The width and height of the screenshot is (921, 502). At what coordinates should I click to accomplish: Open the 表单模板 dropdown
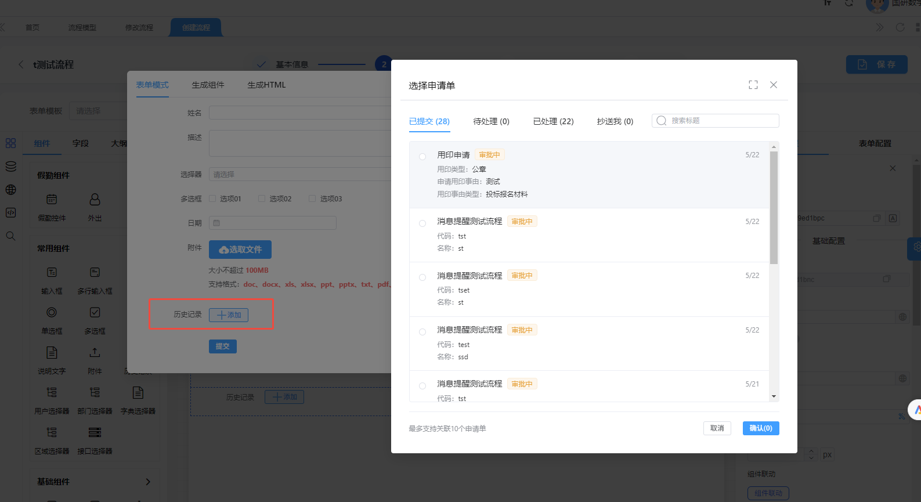(98, 111)
